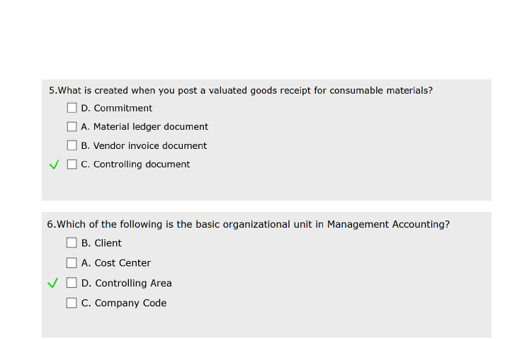Image resolution: width=522 pixels, height=339 pixels.
Task: Click the 'C. Company Code' answer label
Action: coord(124,303)
